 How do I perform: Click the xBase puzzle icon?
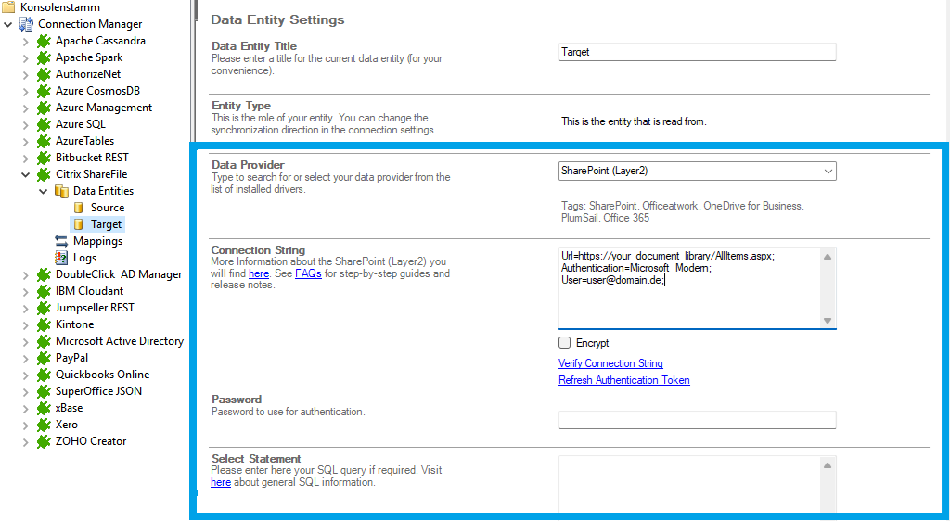44,408
